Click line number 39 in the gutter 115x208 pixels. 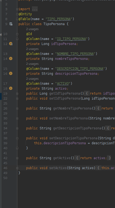click(x=5, y=143)
